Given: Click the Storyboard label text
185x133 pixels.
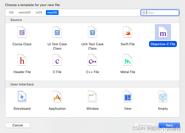Looking at the screenshot, I should click(22, 108).
